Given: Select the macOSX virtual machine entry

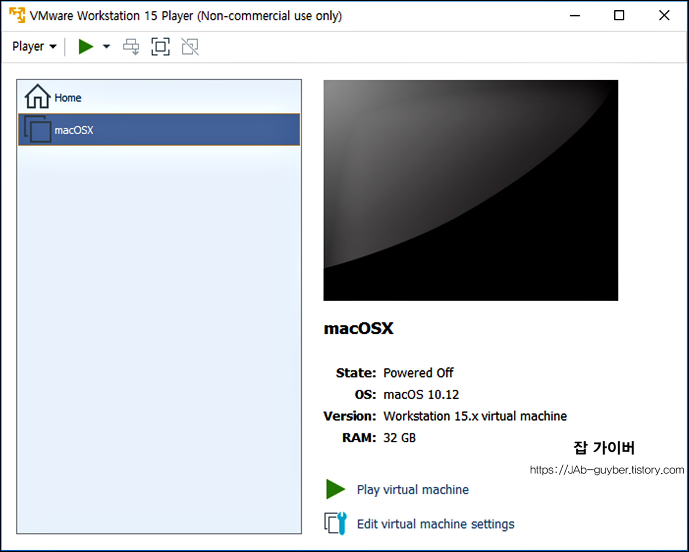Looking at the screenshot, I should click(159, 130).
